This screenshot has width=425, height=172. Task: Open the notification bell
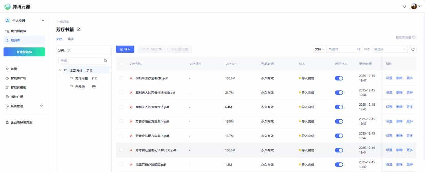[404, 6]
